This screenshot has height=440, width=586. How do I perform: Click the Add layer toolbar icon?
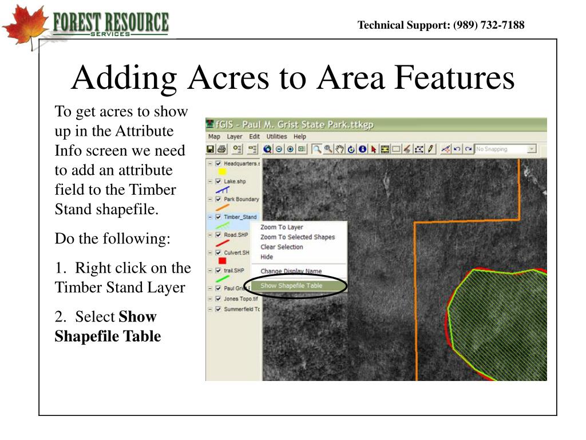237,150
